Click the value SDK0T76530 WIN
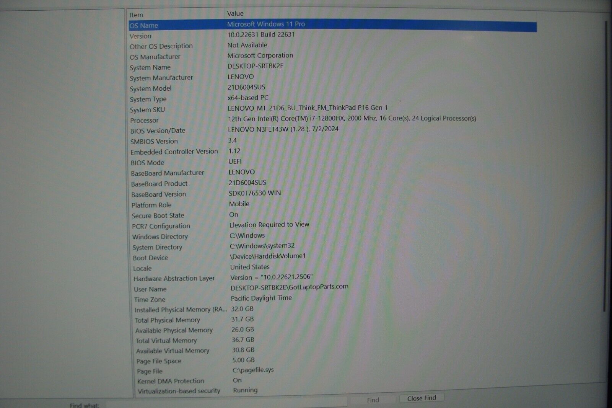Image resolution: width=612 pixels, height=408 pixels. pyautogui.click(x=255, y=193)
